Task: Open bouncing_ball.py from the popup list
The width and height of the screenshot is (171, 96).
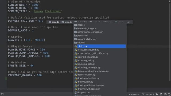Action: pyautogui.click(x=100, y=61)
